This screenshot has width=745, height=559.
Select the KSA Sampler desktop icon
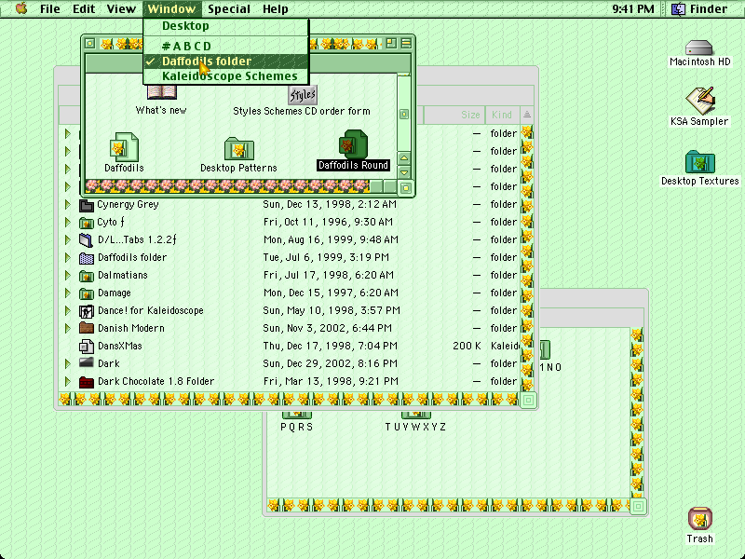pos(700,101)
